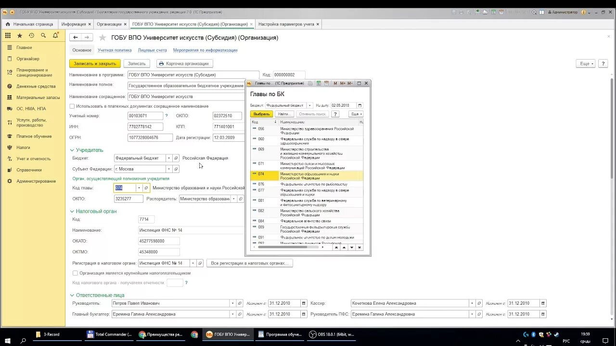Collapse the Налоговый орган section
This screenshot has width=616, height=346.
72,211
